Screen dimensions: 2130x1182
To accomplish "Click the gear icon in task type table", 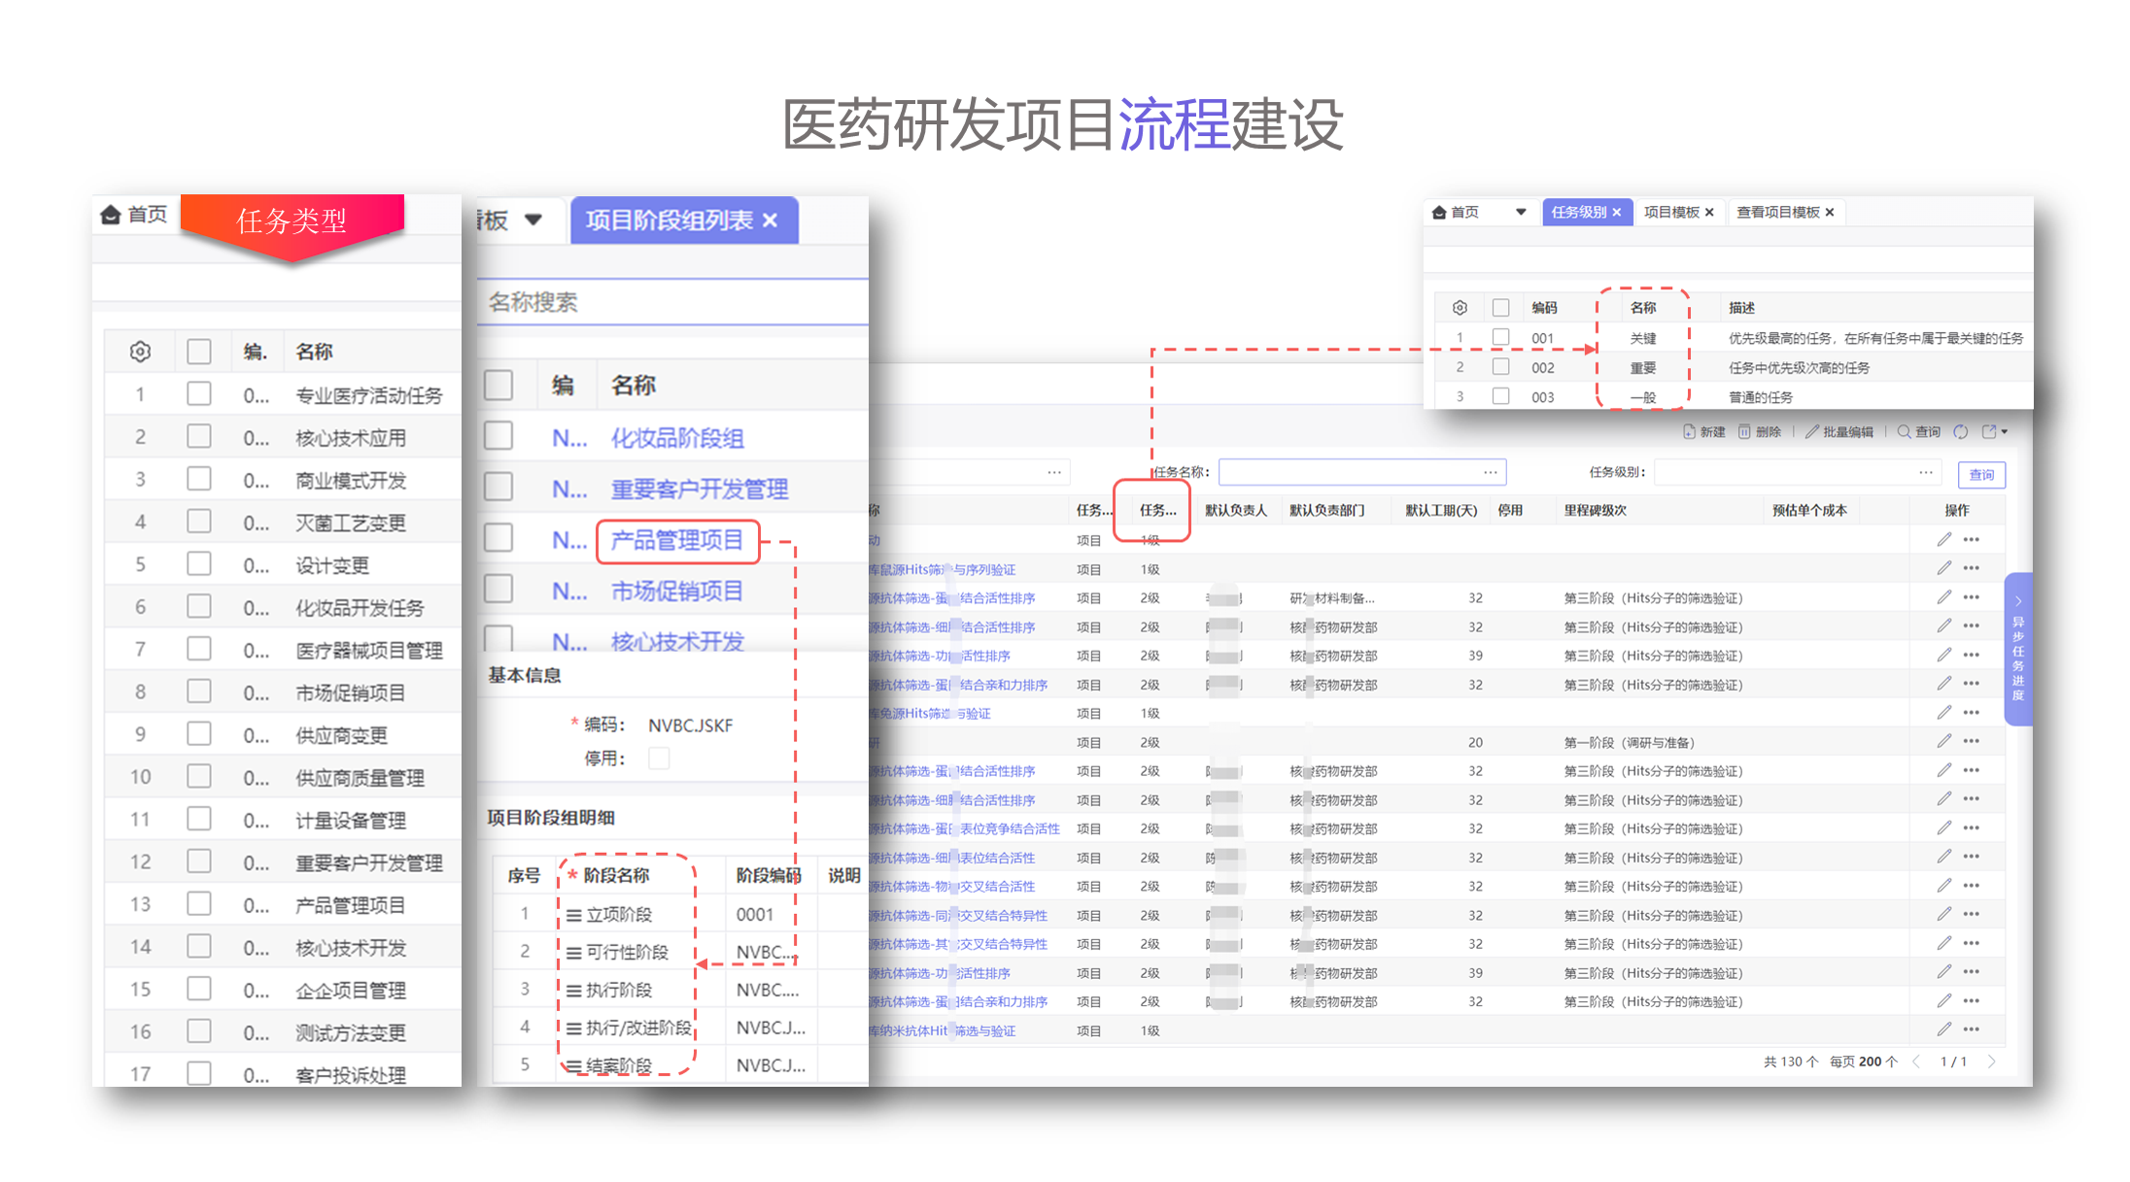I will 140,352.
